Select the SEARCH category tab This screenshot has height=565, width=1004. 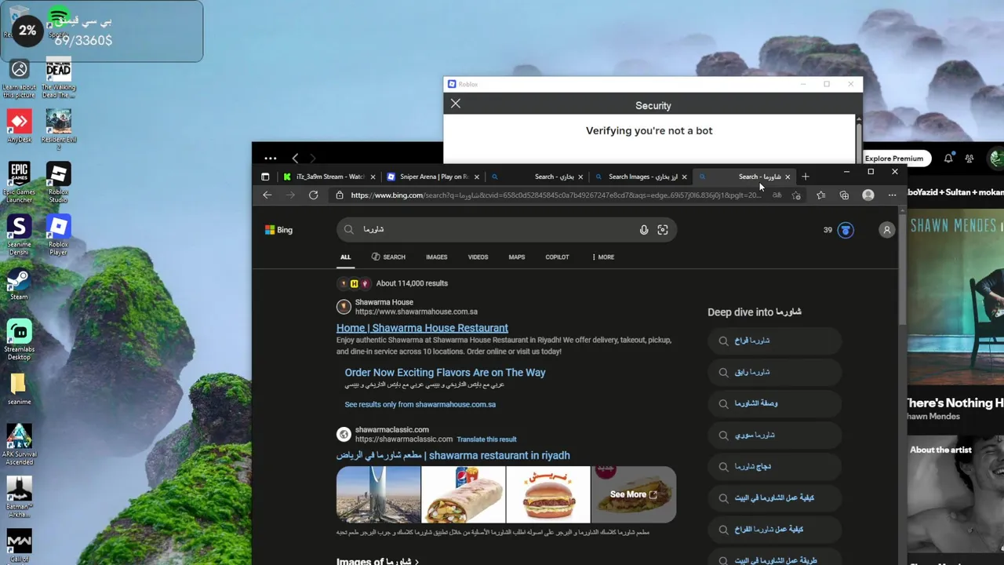(x=388, y=257)
